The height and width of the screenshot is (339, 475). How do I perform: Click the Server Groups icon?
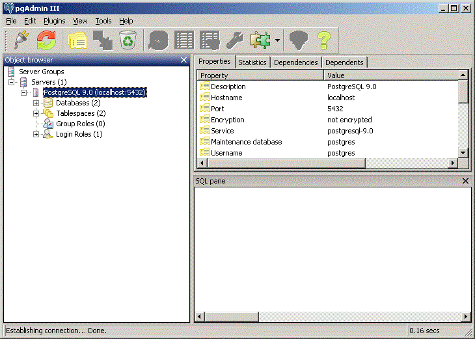[x=11, y=72]
